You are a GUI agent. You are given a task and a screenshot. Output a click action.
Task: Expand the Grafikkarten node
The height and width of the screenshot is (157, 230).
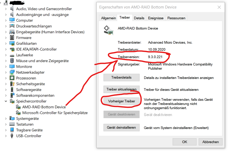click(x=6, y=44)
